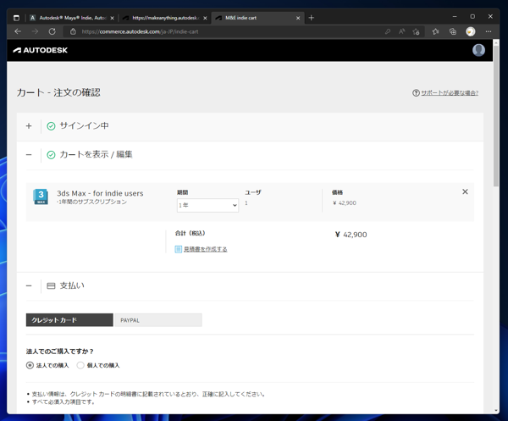Image resolution: width=508 pixels, height=421 pixels.
Task: Click the support help question icon
Action: (416, 93)
